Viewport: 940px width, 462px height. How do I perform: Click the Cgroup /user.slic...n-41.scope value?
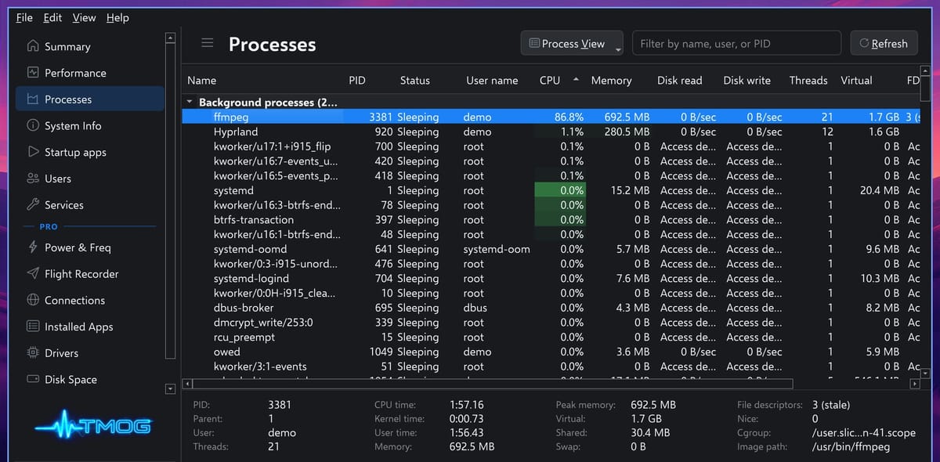click(863, 433)
